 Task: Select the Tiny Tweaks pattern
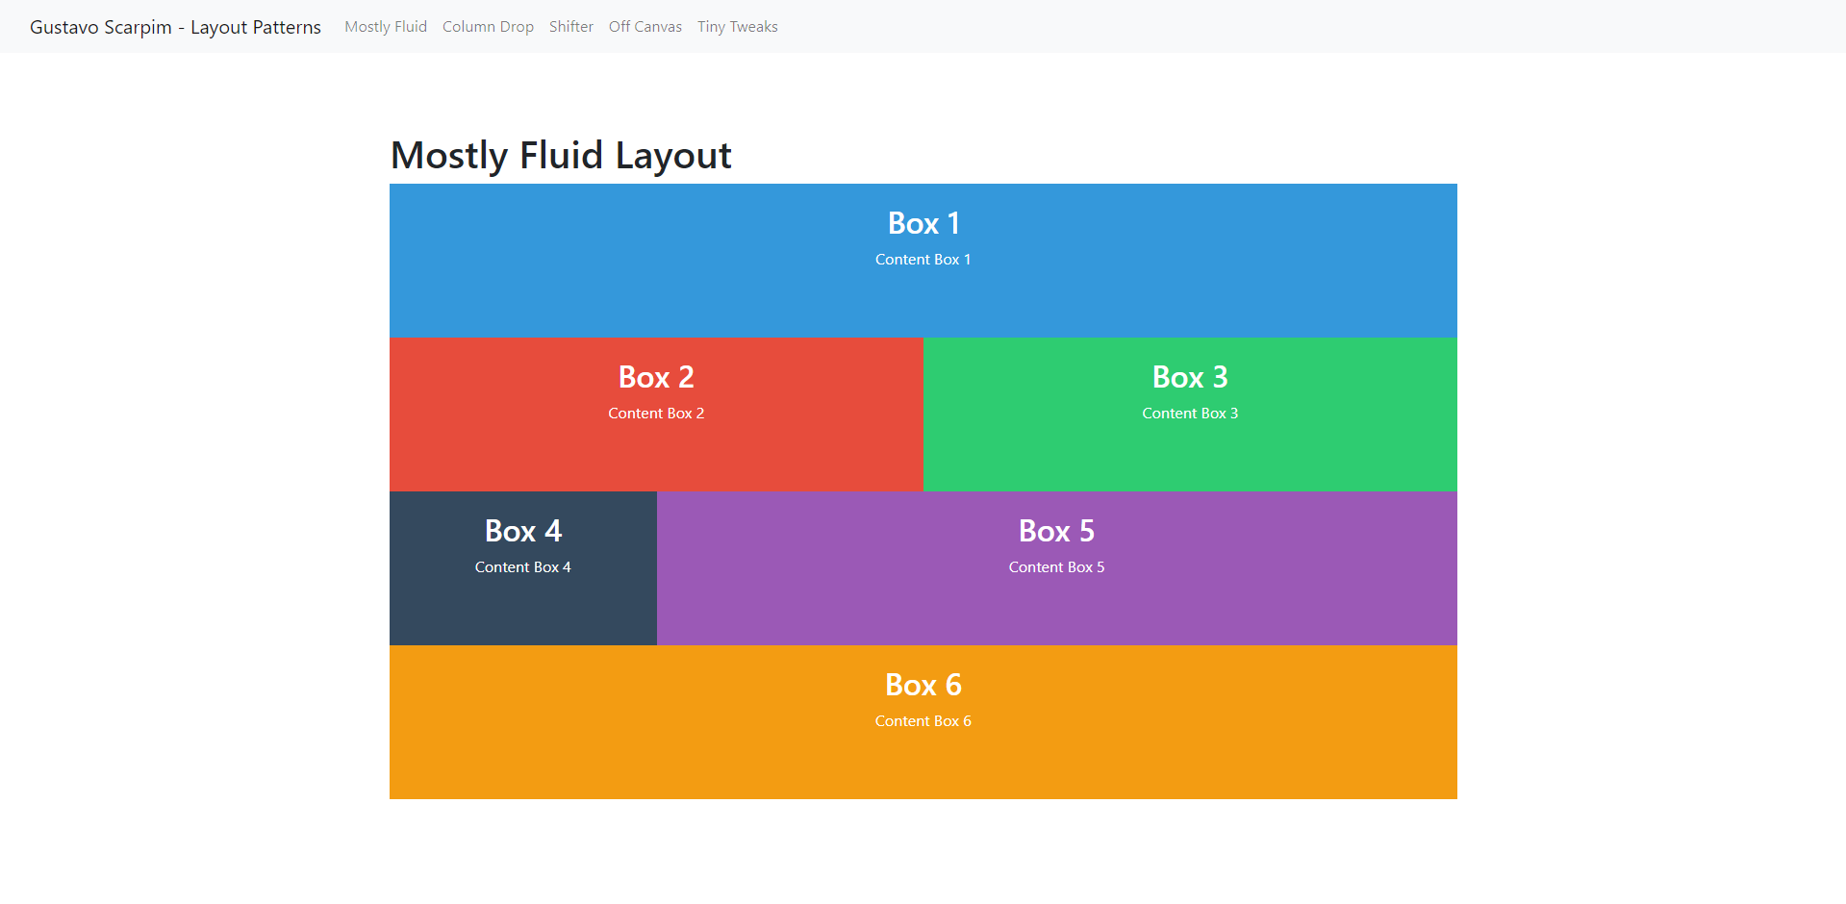pyautogui.click(x=737, y=26)
